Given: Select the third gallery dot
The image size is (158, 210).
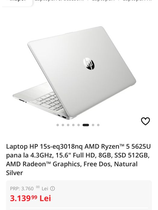Looking at the screenshot, I should click(68, 125).
